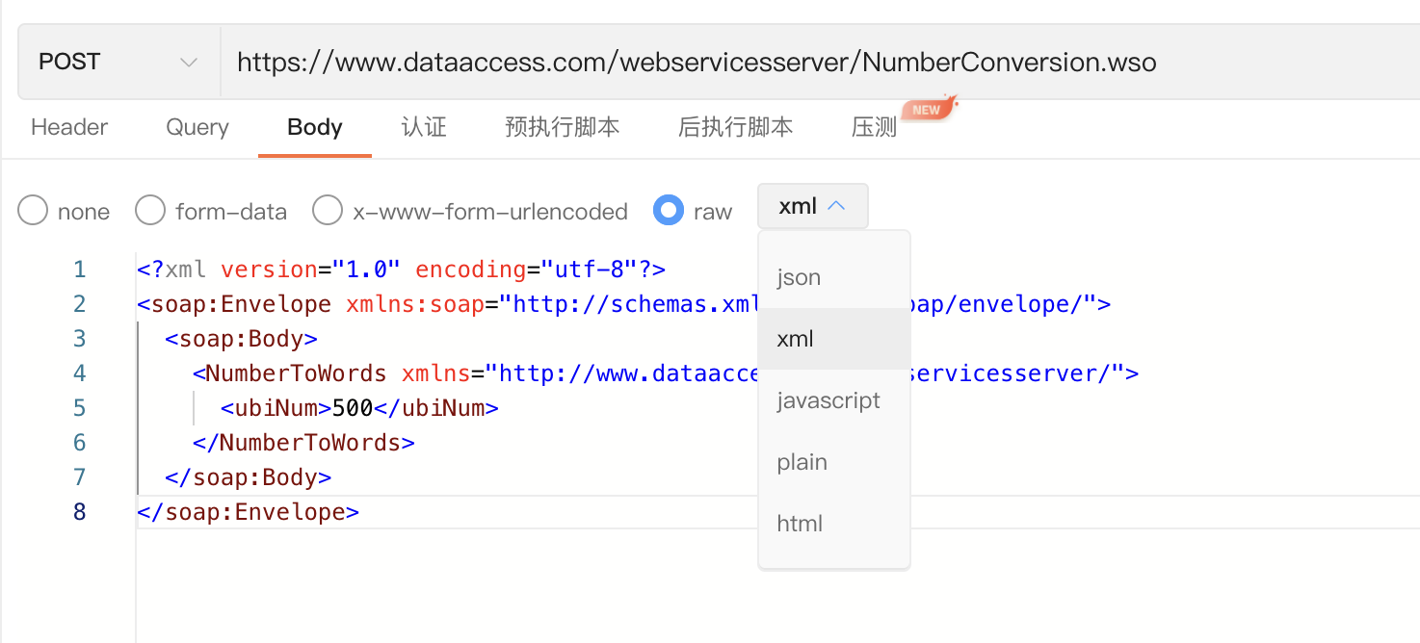Open the 认证 authentication tab
Image resolution: width=1420 pixels, height=643 pixels.
(x=423, y=126)
